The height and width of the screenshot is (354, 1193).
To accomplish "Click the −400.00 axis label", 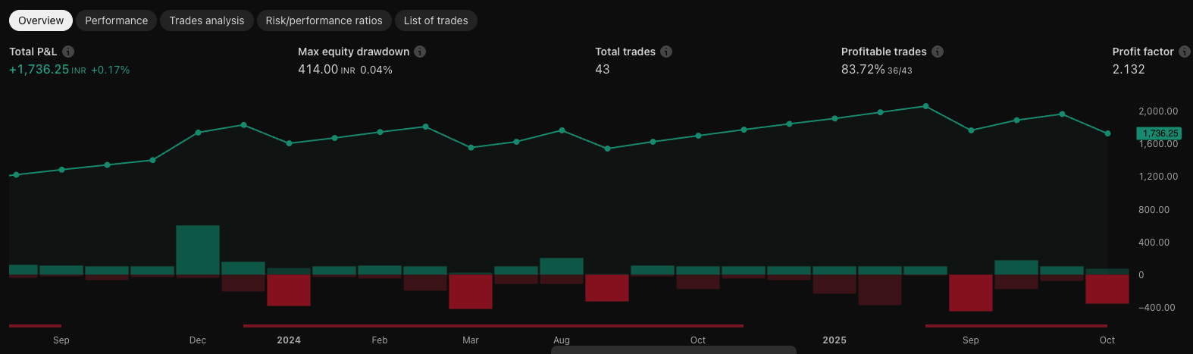I will tap(1158, 308).
